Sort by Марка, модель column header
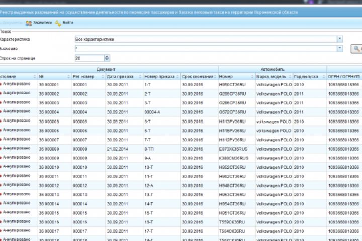 [271, 77]
